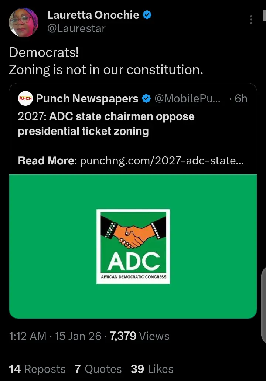Tap the @Laurestar handle
Viewport: 266px width, 381px height.
[x=76, y=28]
